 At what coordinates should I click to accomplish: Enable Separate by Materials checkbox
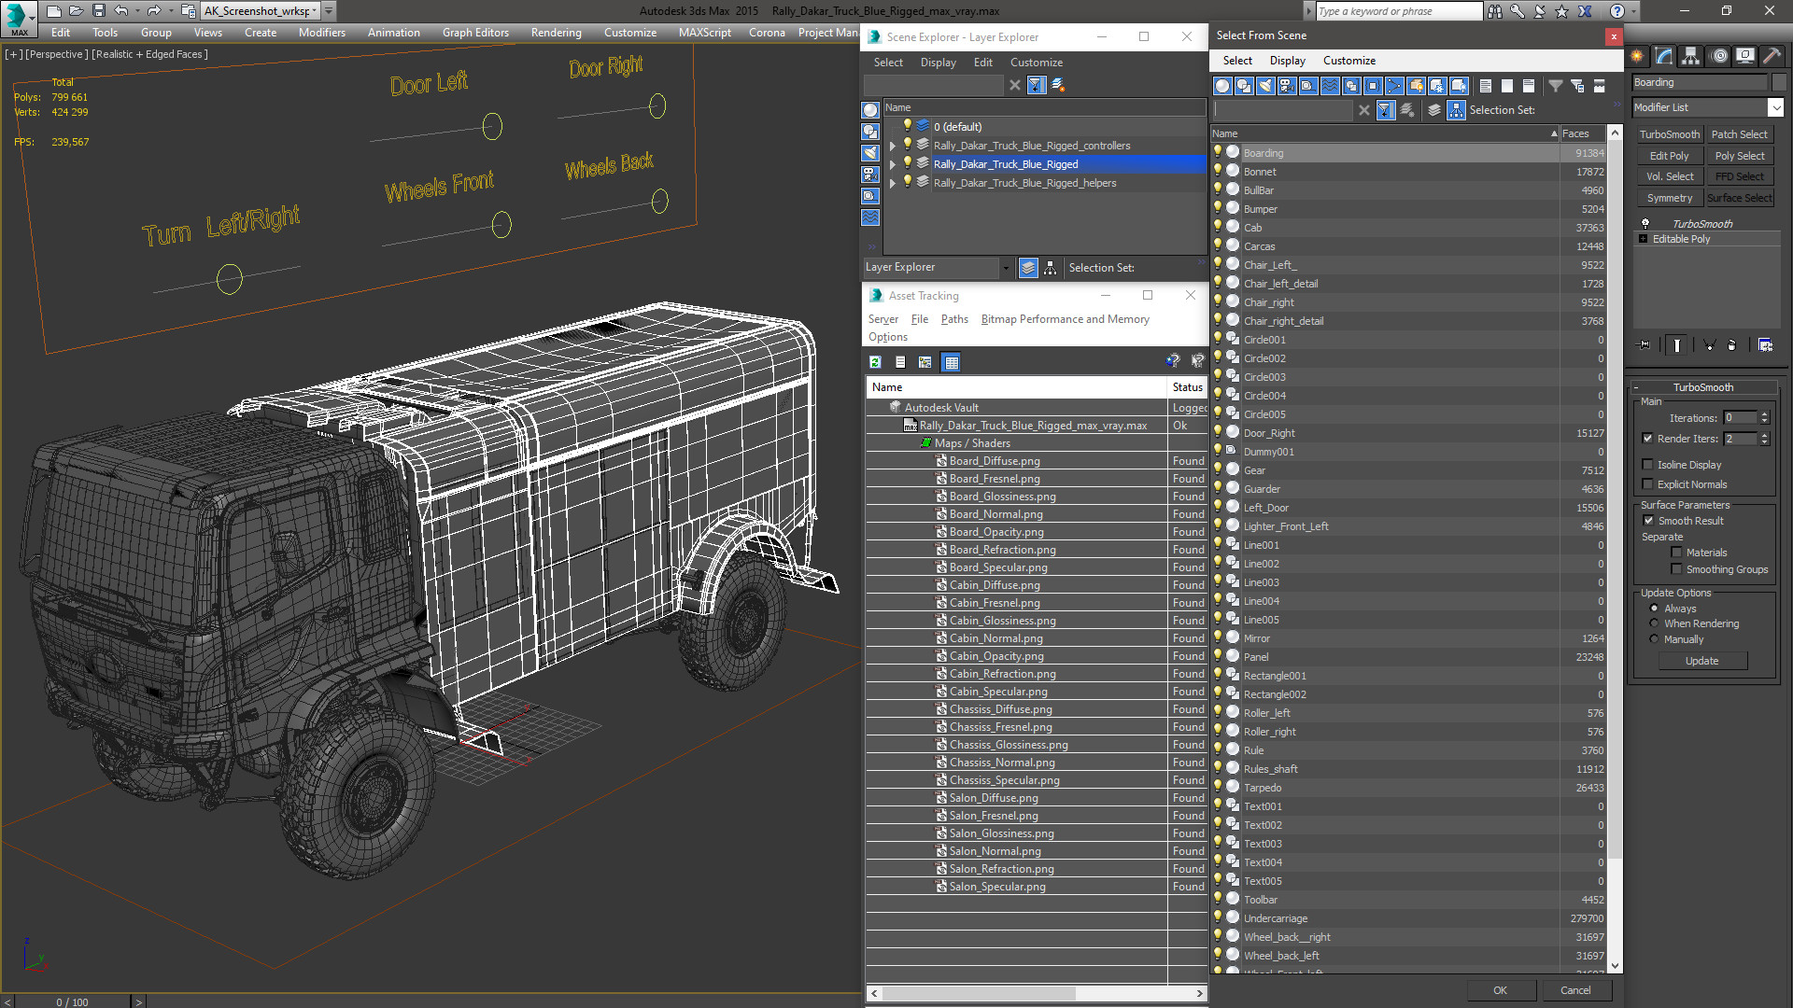coord(1676,553)
